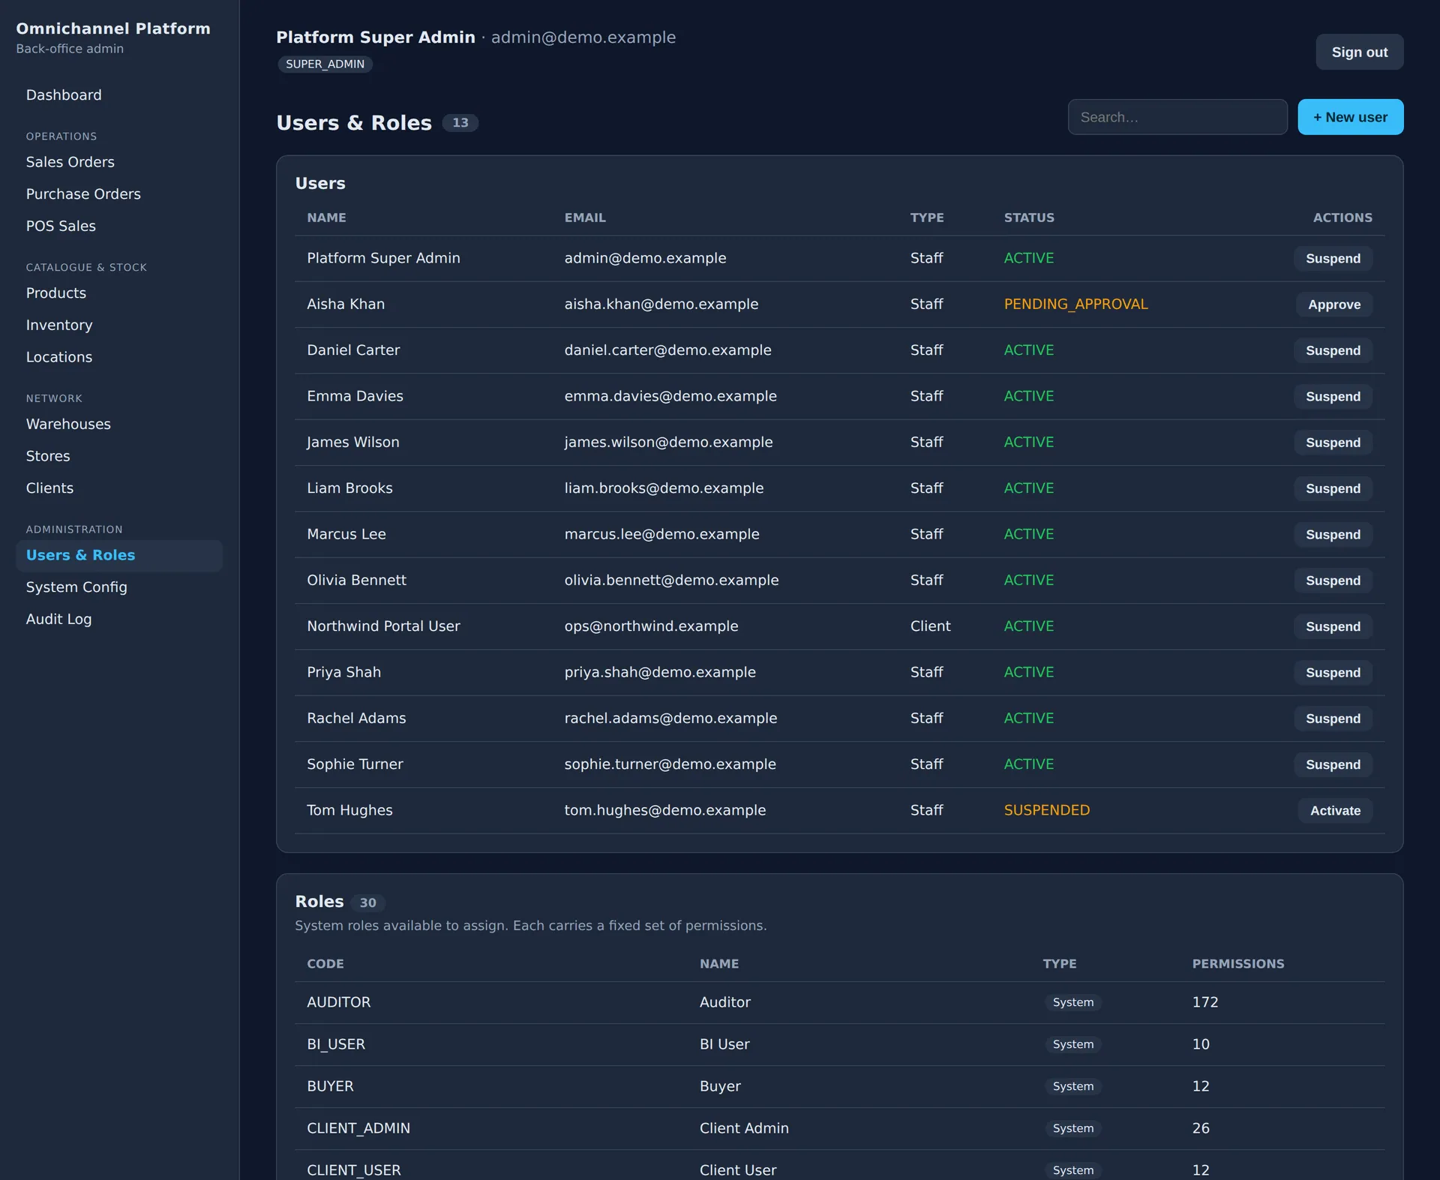Viewport: 1440px width, 1180px height.
Task: Select Users & Roles sidebar item
Action: (x=119, y=555)
